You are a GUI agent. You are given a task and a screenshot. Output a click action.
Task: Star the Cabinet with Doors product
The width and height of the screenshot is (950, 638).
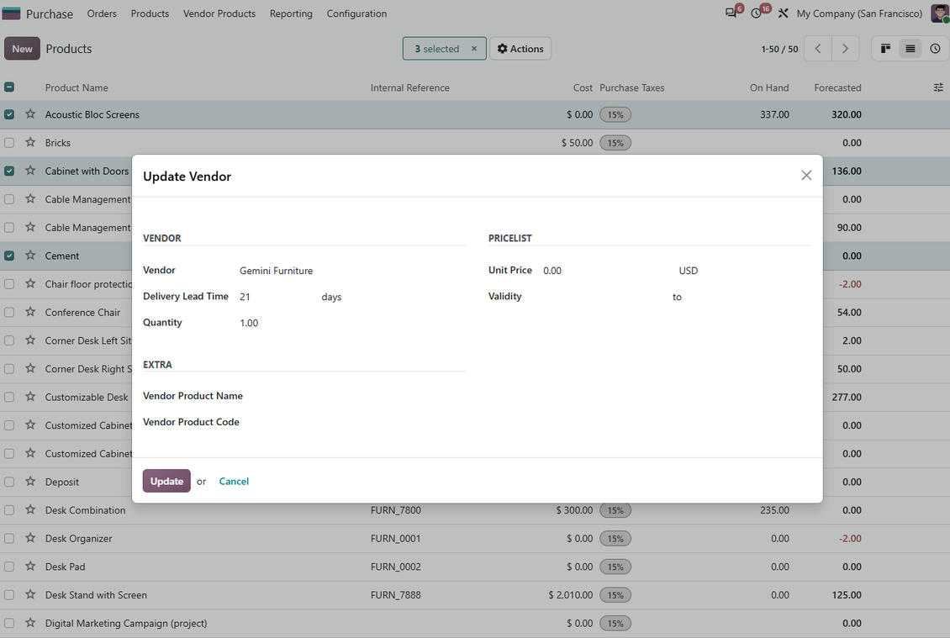pyautogui.click(x=30, y=171)
